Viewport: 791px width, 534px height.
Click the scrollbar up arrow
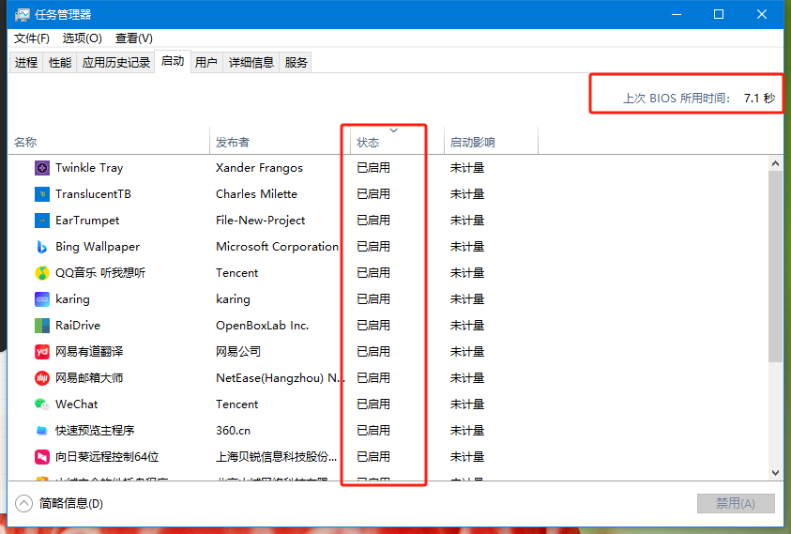point(775,163)
